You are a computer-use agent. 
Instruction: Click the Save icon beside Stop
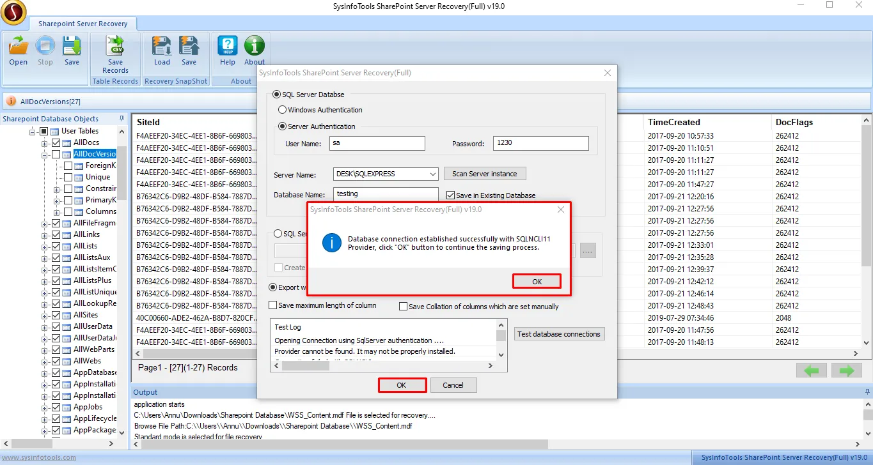[72, 46]
